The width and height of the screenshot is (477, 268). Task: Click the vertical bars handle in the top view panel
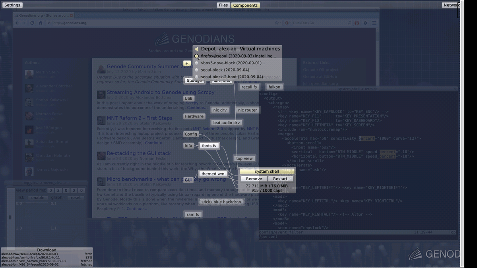(11, 217)
